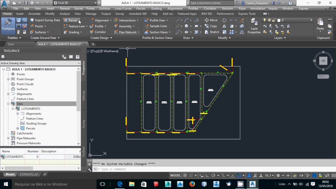Click the WCS coordinate system label

323,76
